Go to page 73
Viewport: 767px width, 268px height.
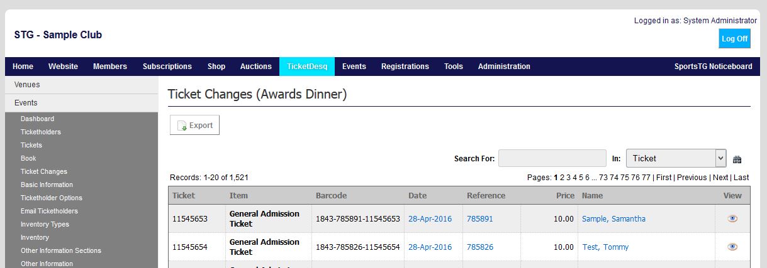coord(603,178)
